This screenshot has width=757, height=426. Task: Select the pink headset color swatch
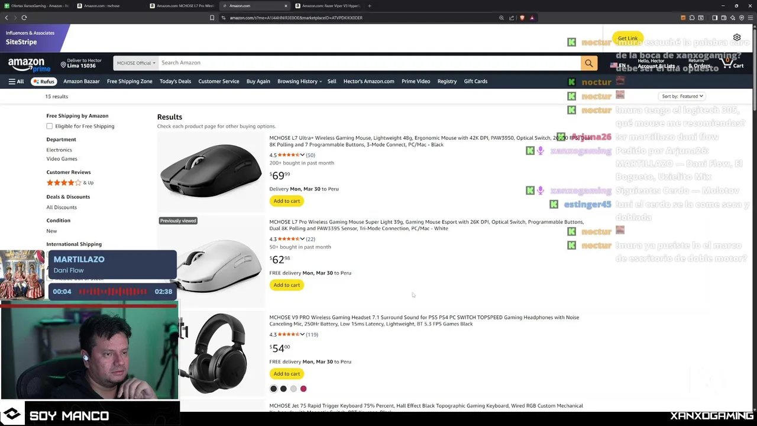303,389
